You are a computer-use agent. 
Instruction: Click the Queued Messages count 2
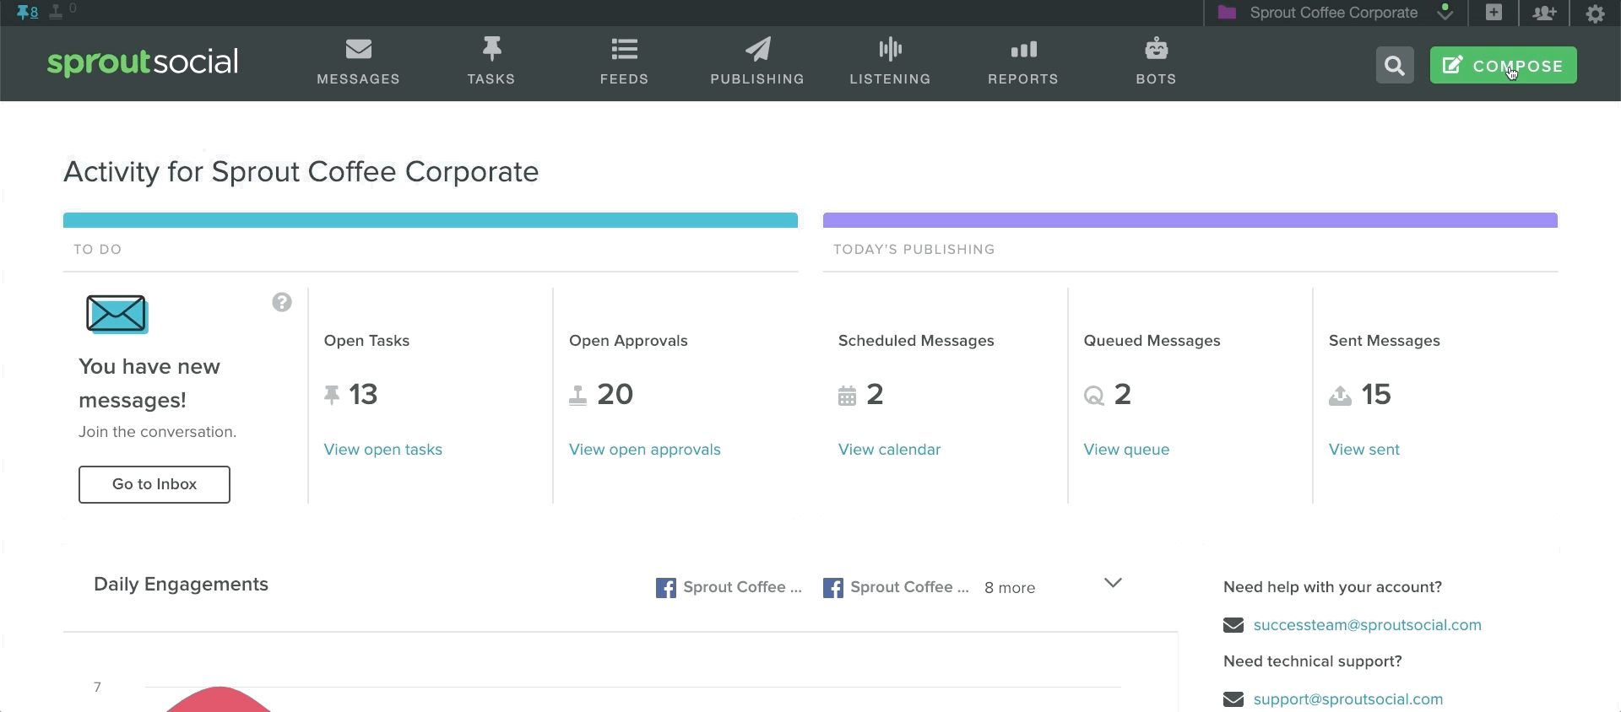(x=1123, y=394)
